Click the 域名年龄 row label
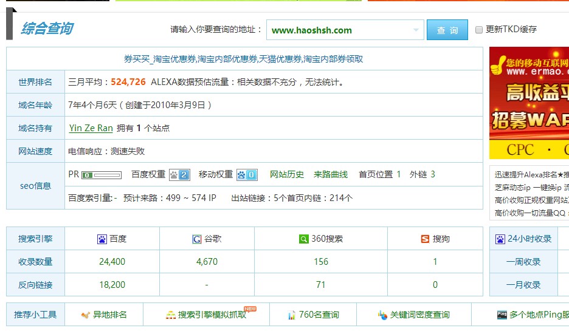The width and height of the screenshot is (569, 331). click(35, 105)
